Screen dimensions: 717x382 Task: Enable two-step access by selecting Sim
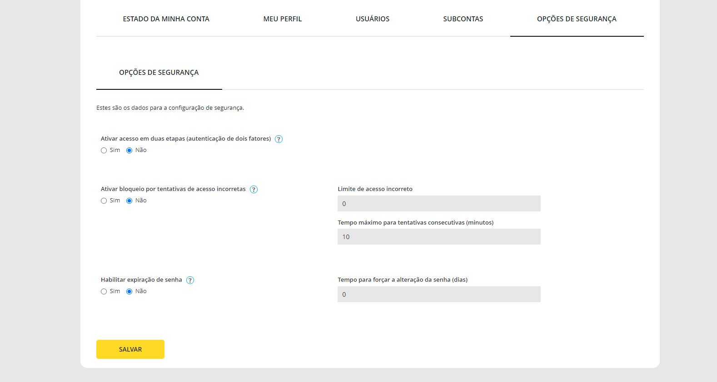click(x=104, y=151)
